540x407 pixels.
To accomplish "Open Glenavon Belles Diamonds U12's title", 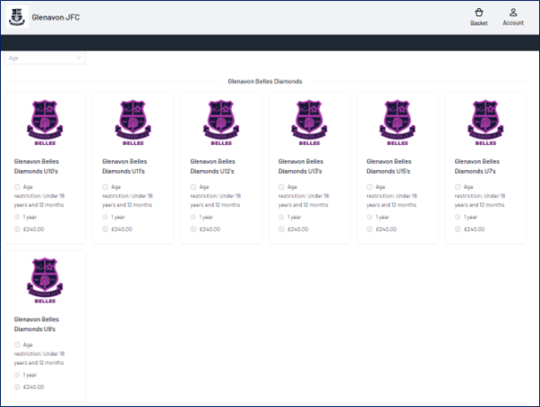I will click(x=213, y=166).
